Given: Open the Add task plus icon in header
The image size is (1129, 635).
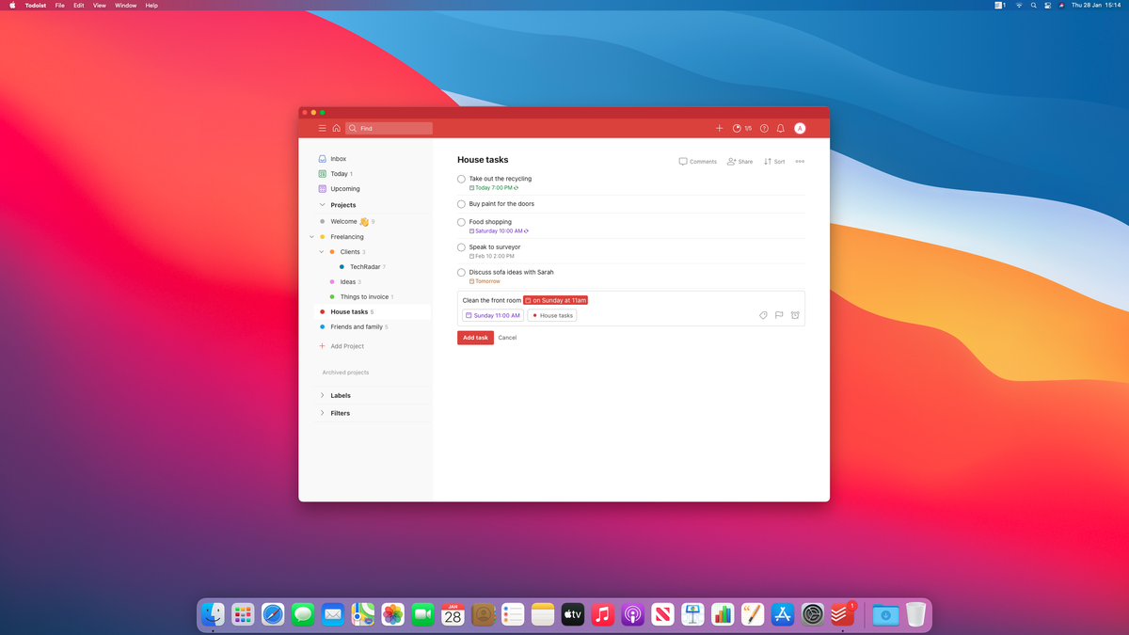Looking at the screenshot, I should (720, 128).
